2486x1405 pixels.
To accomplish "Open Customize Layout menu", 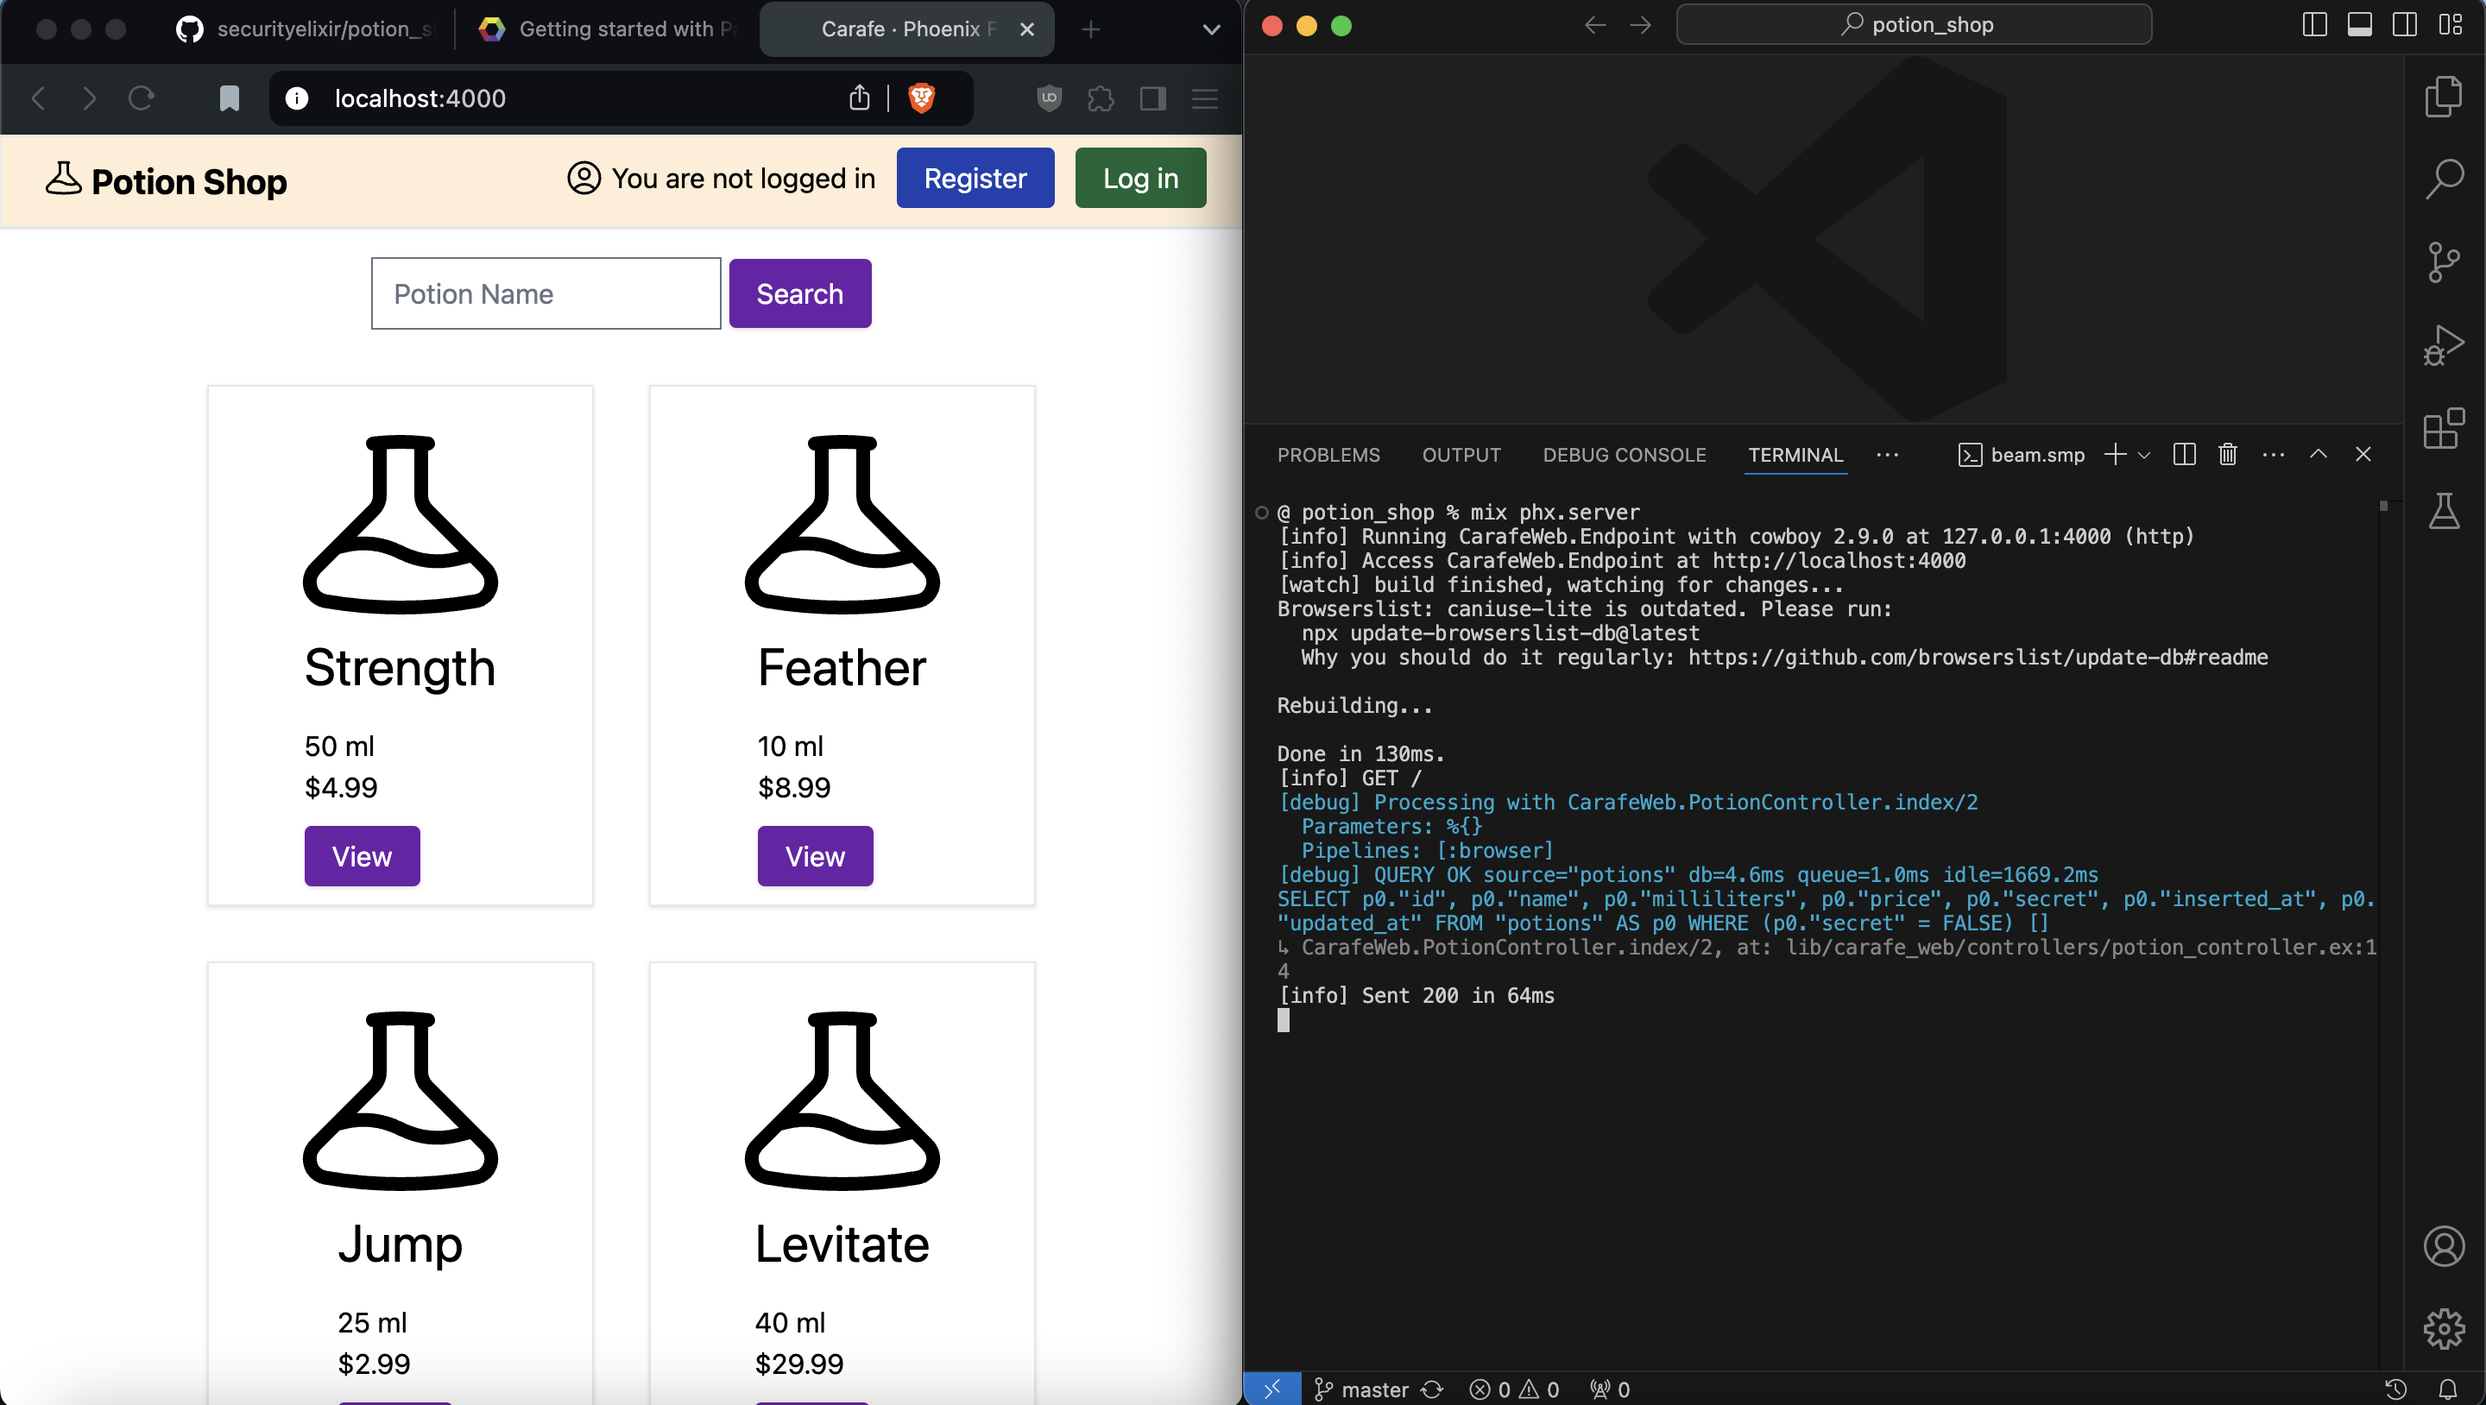I will (x=2451, y=25).
